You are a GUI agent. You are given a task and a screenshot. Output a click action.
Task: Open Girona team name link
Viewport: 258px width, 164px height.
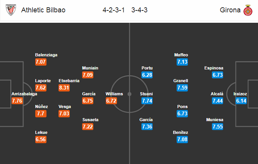click(x=230, y=10)
